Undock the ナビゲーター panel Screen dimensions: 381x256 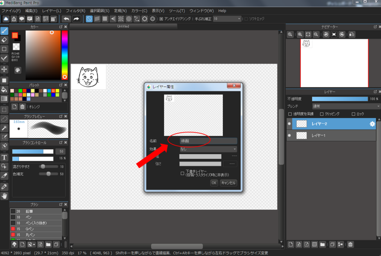click(x=375, y=27)
